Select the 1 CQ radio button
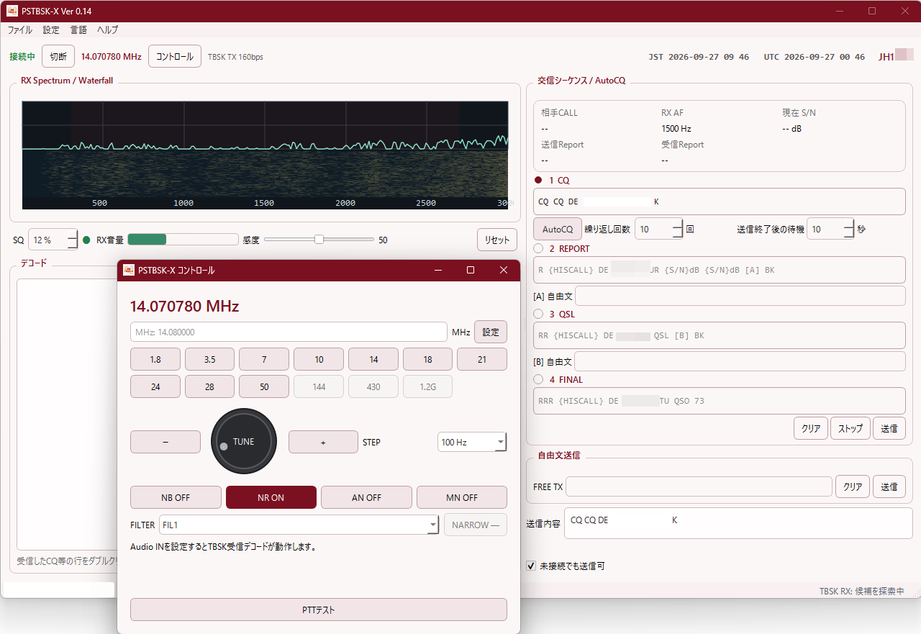The width and height of the screenshot is (921, 634). 538,180
